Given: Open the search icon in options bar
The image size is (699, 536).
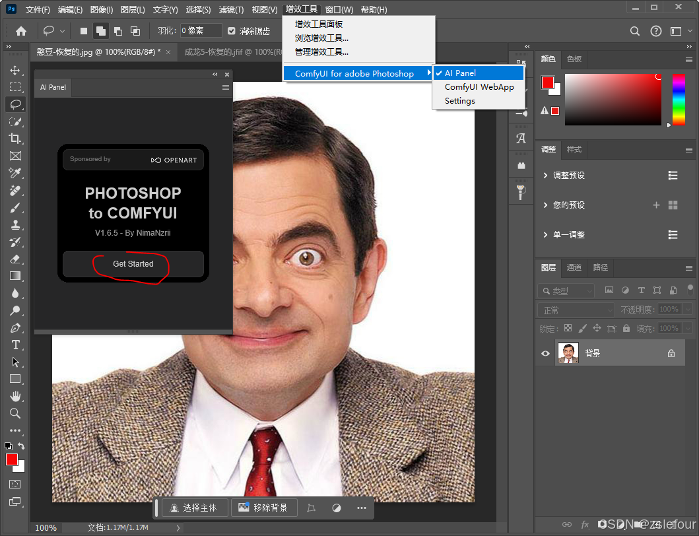Looking at the screenshot, I should [635, 31].
